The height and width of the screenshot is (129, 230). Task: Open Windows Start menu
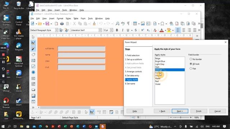[3, 126]
